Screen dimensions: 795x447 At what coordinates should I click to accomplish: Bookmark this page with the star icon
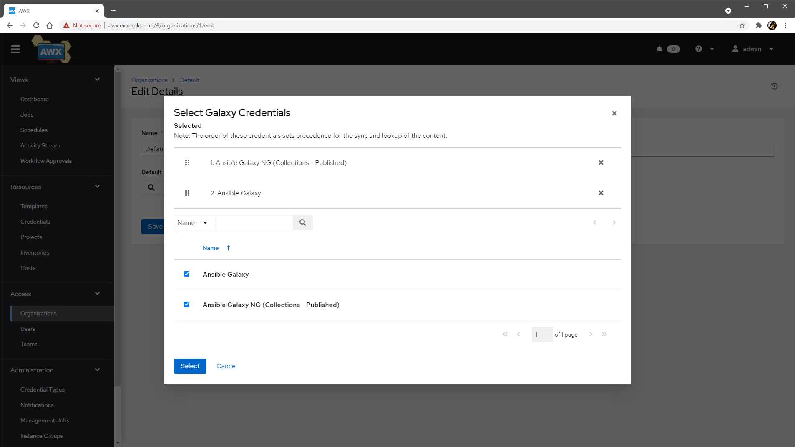coord(742,25)
